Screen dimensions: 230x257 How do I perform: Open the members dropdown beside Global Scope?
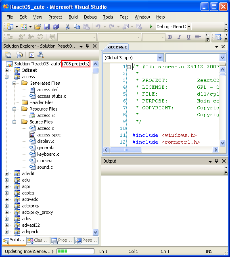[x=222, y=58]
